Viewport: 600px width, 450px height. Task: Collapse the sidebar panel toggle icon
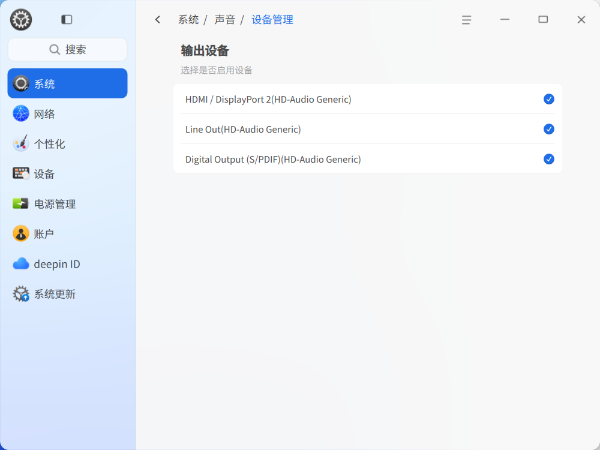[x=67, y=20]
